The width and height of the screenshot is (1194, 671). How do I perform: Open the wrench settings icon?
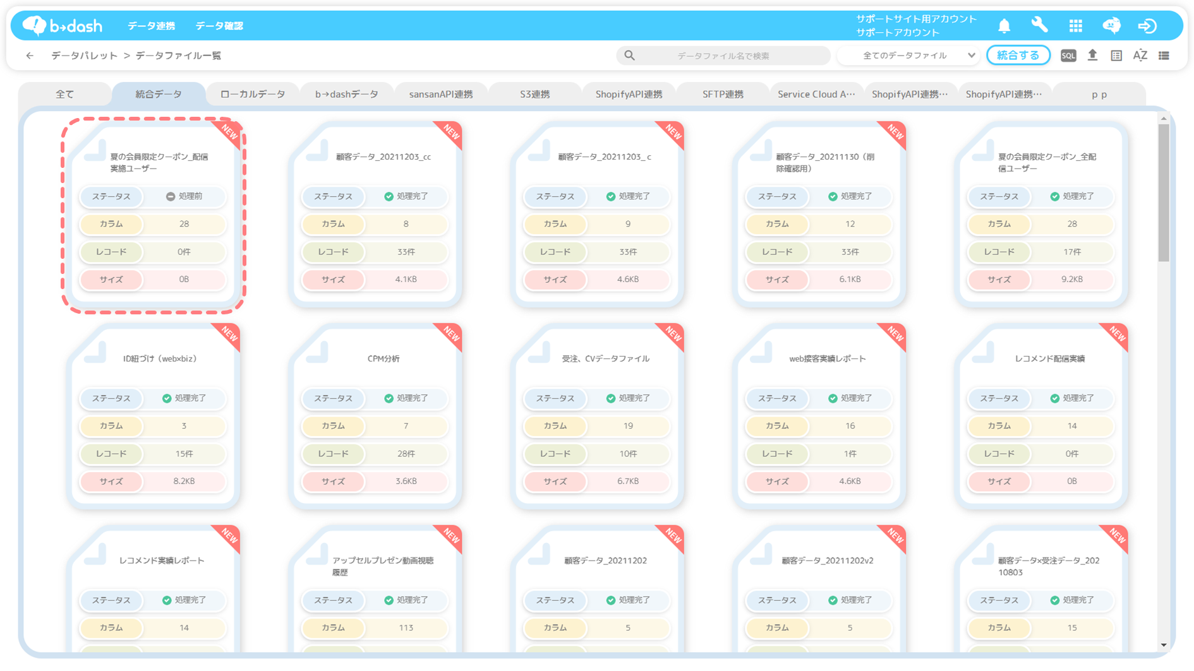click(x=1039, y=25)
